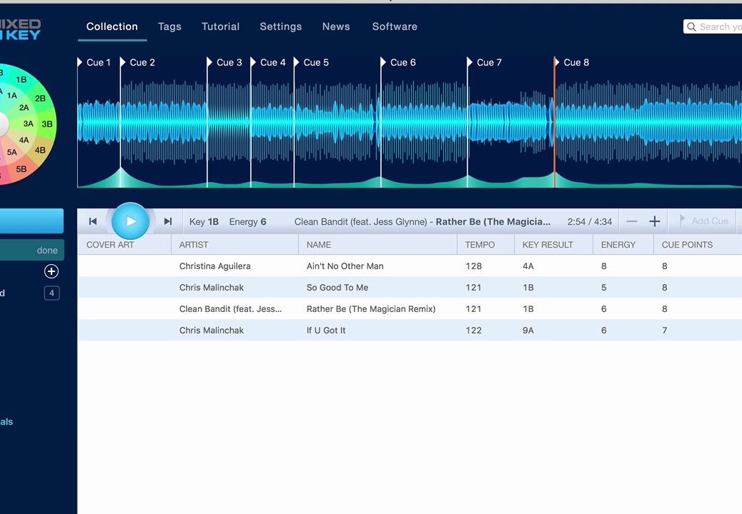Jump to Cue 3 marker

[x=224, y=62]
